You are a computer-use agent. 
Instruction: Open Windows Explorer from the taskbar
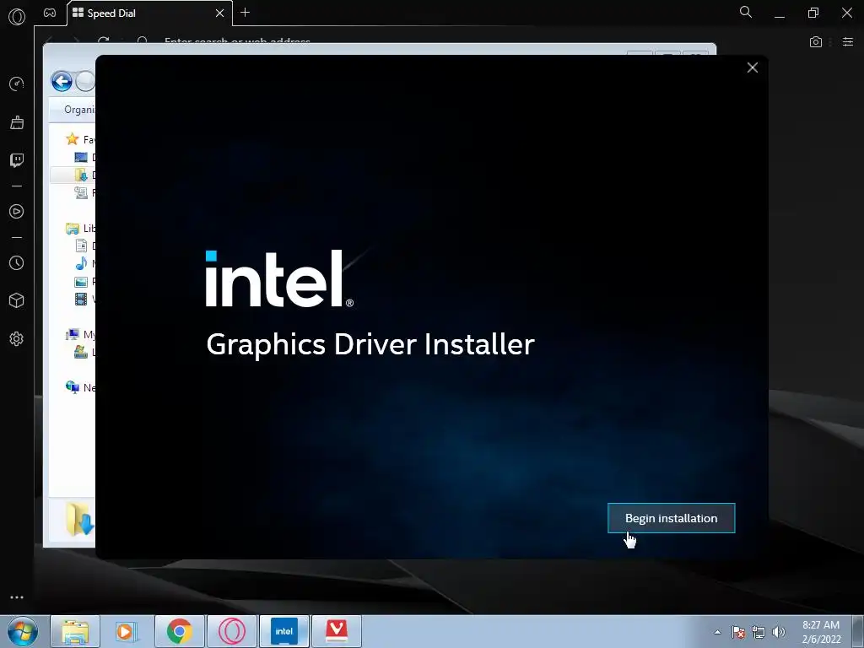click(x=75, y=631)
